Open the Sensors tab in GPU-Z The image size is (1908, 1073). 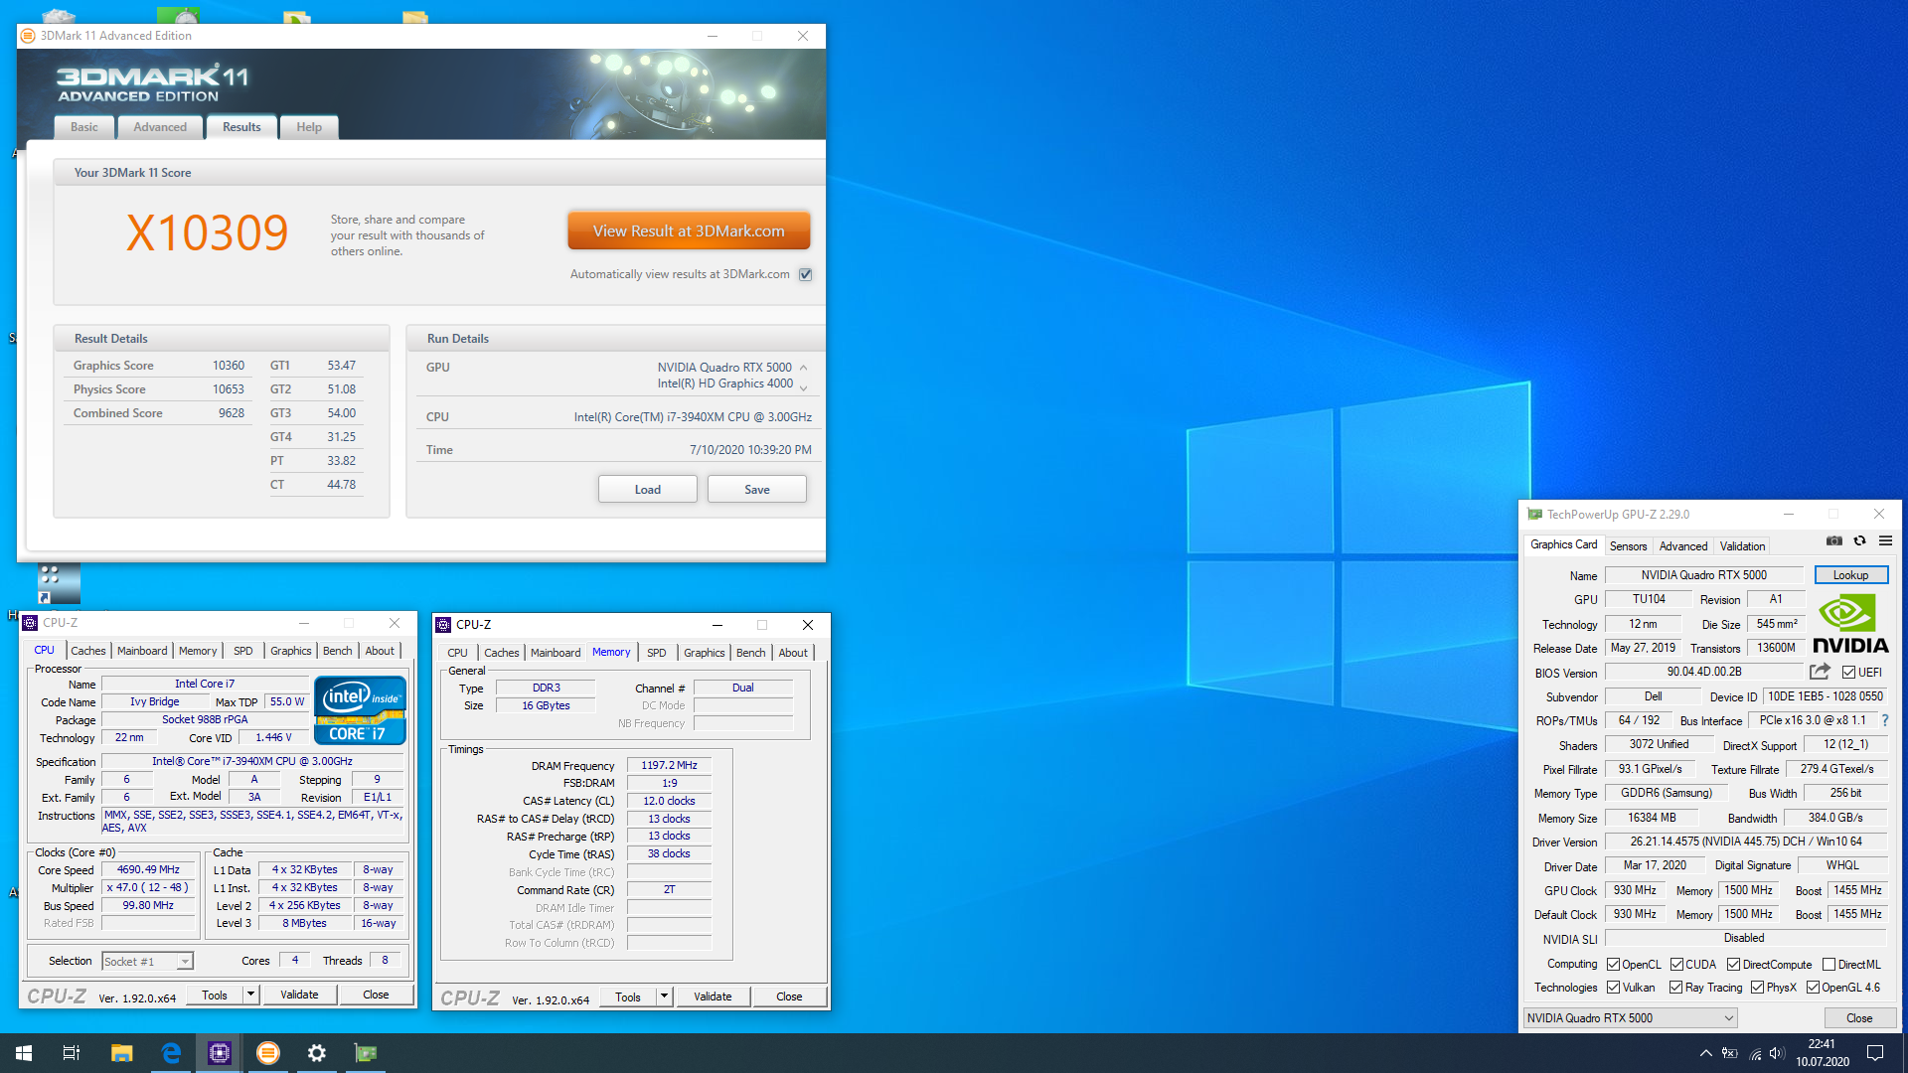[1628, 546]
